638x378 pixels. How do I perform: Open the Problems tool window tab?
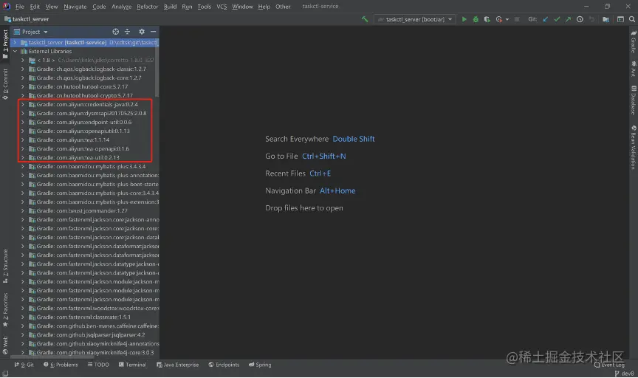tap(61, 365)
